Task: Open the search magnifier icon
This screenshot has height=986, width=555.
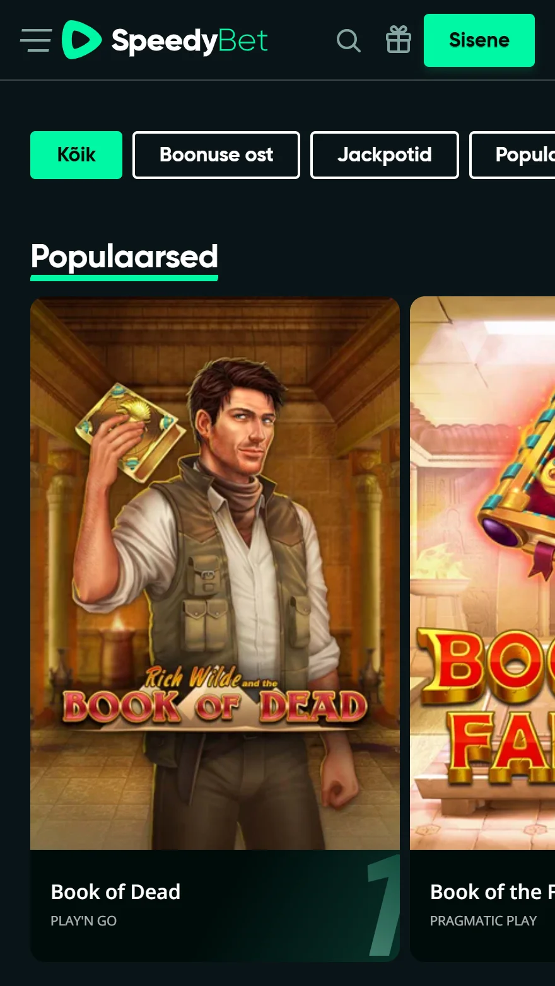Action: pos(348,40)
